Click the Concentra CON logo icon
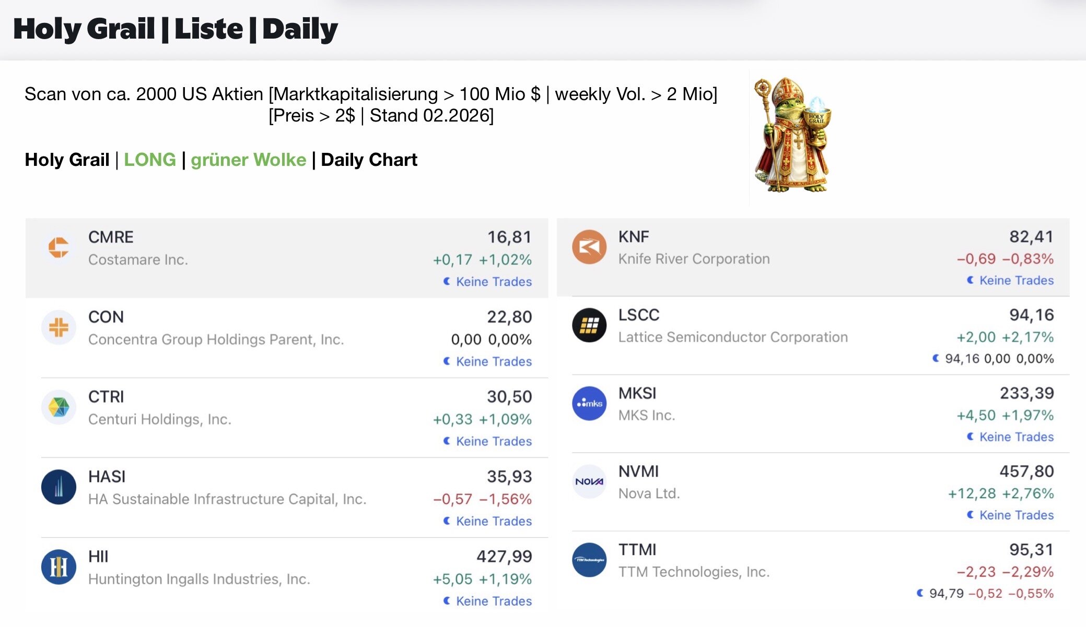This screenshot has width=1086, height=627. (59, 328)
